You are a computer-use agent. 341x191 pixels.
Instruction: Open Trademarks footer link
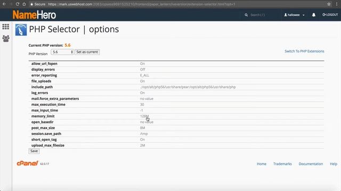[282, 164]
